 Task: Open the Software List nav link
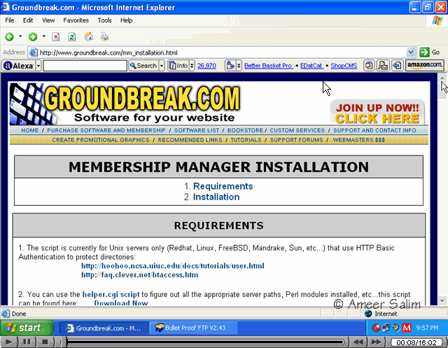[x=197, y=130]
